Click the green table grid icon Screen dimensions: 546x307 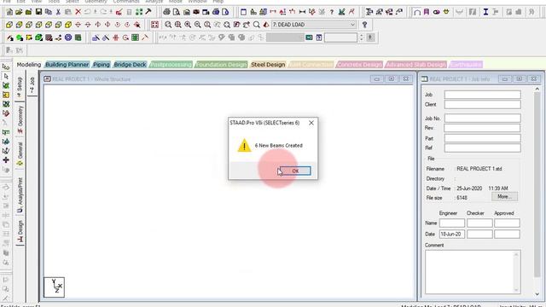click(135, 38)
